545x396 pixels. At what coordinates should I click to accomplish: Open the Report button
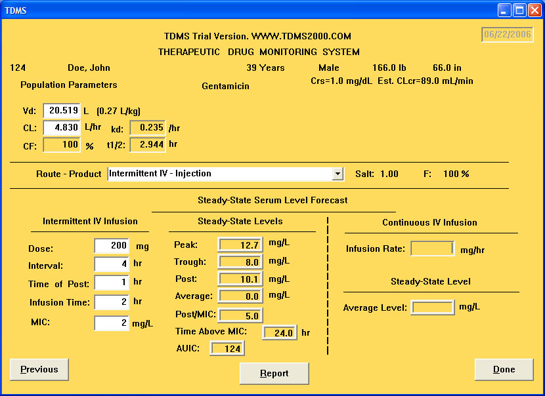pos(274,374)
